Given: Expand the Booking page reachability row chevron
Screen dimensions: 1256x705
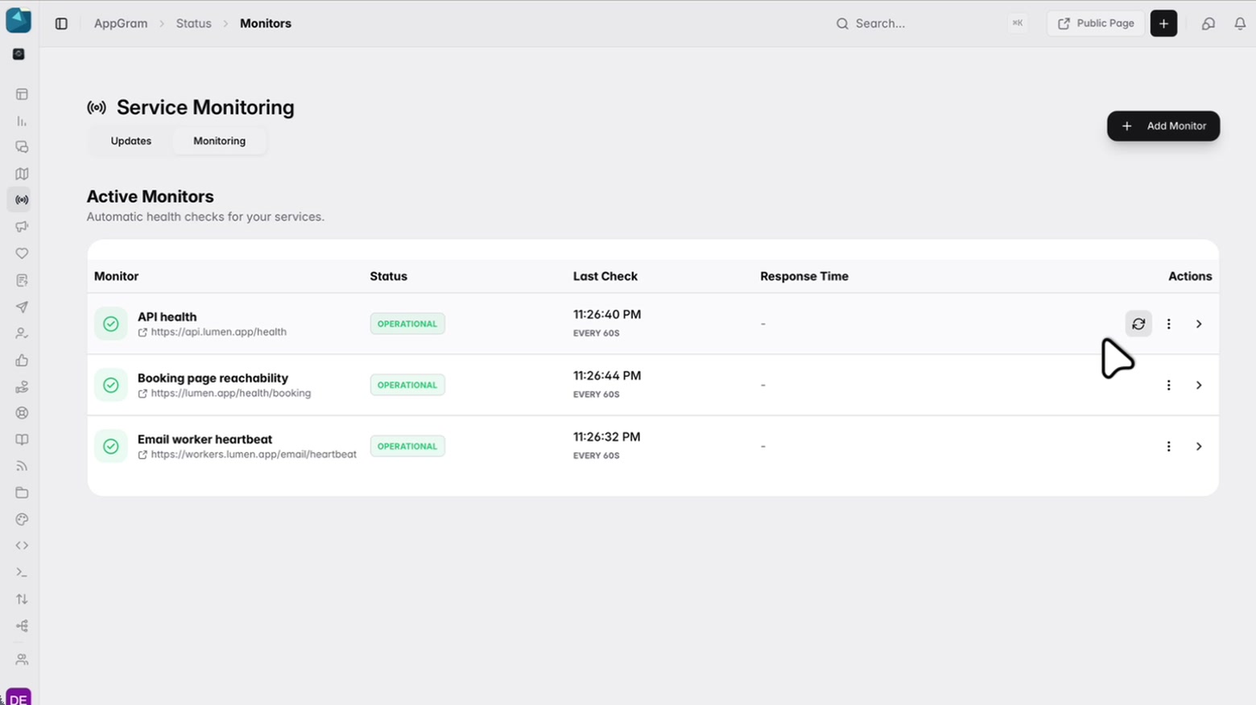Looking at the screenshot, I should (x=1199, y=385).
